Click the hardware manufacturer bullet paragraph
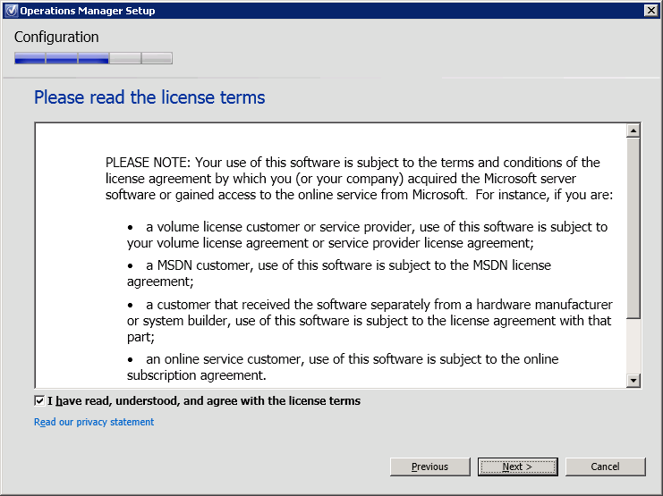Screen dimensions: 663x496 pyautogui.click(x=369, y=320)
